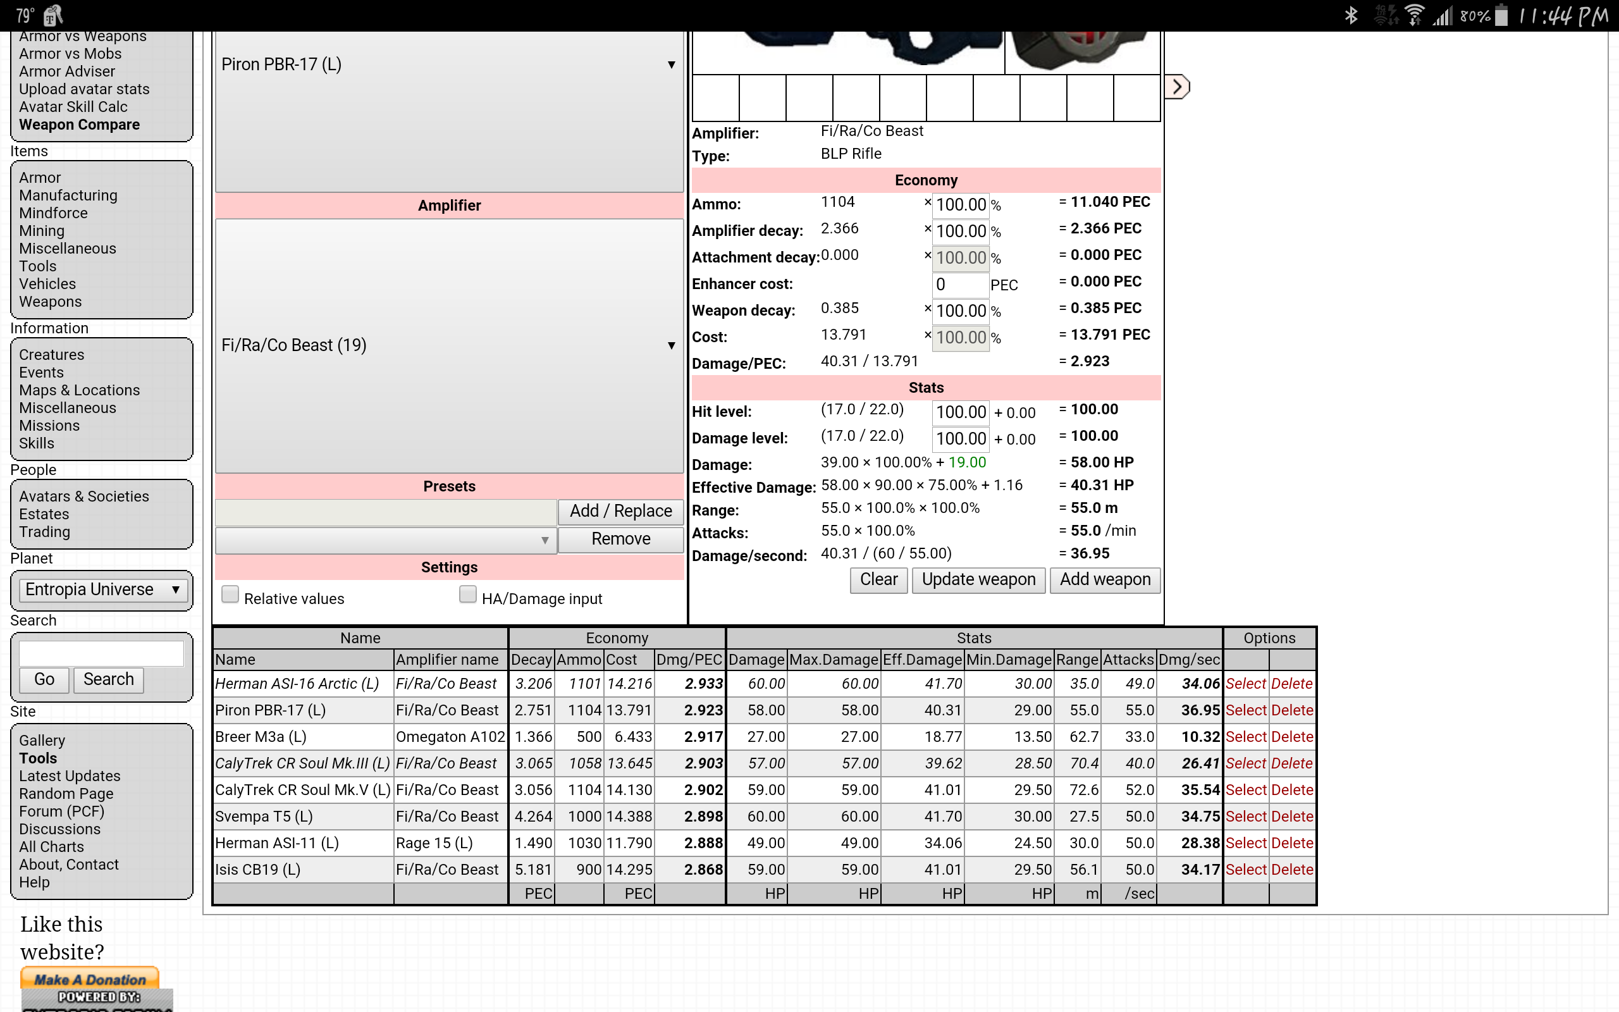Viewport: 1619px width, 1012px height.
Task: Sort table by Dmg/sec column header
Action: coord(1189,660)
